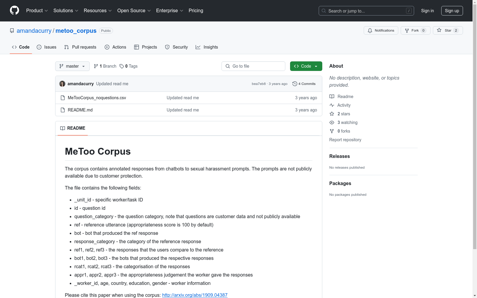The image size is (477, 298).
Task: Click the Public visibility badge
Action: (x=106, y=31)
